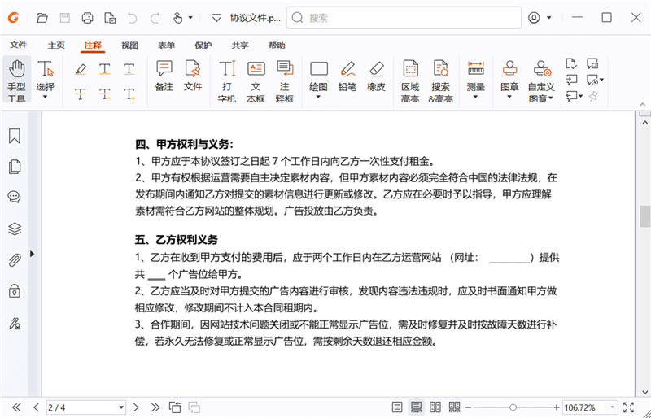Select the Callout tool (注释框)

coord(284,81)
